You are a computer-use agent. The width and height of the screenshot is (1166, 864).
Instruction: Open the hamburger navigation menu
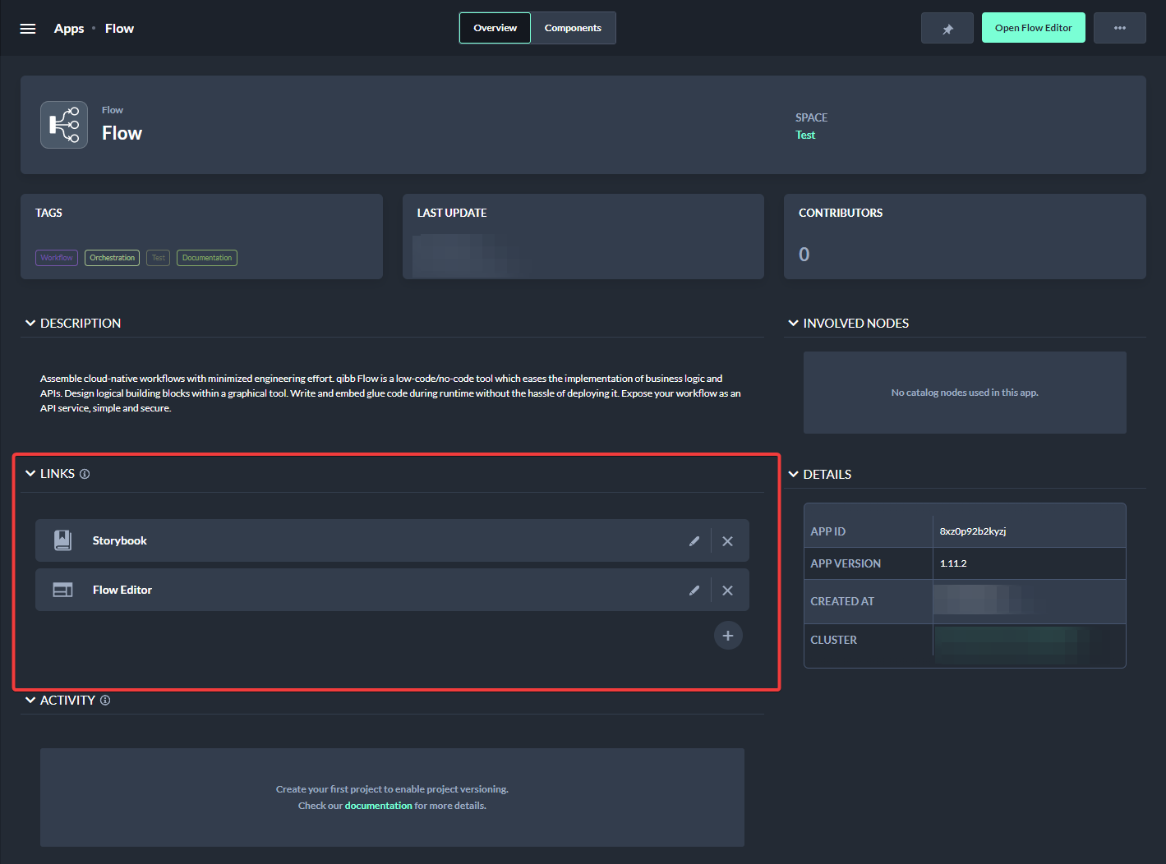pyautogui.click(x=28, y=29)
